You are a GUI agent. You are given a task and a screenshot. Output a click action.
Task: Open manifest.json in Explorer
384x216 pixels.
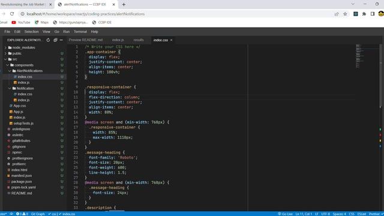pos(22,176)
